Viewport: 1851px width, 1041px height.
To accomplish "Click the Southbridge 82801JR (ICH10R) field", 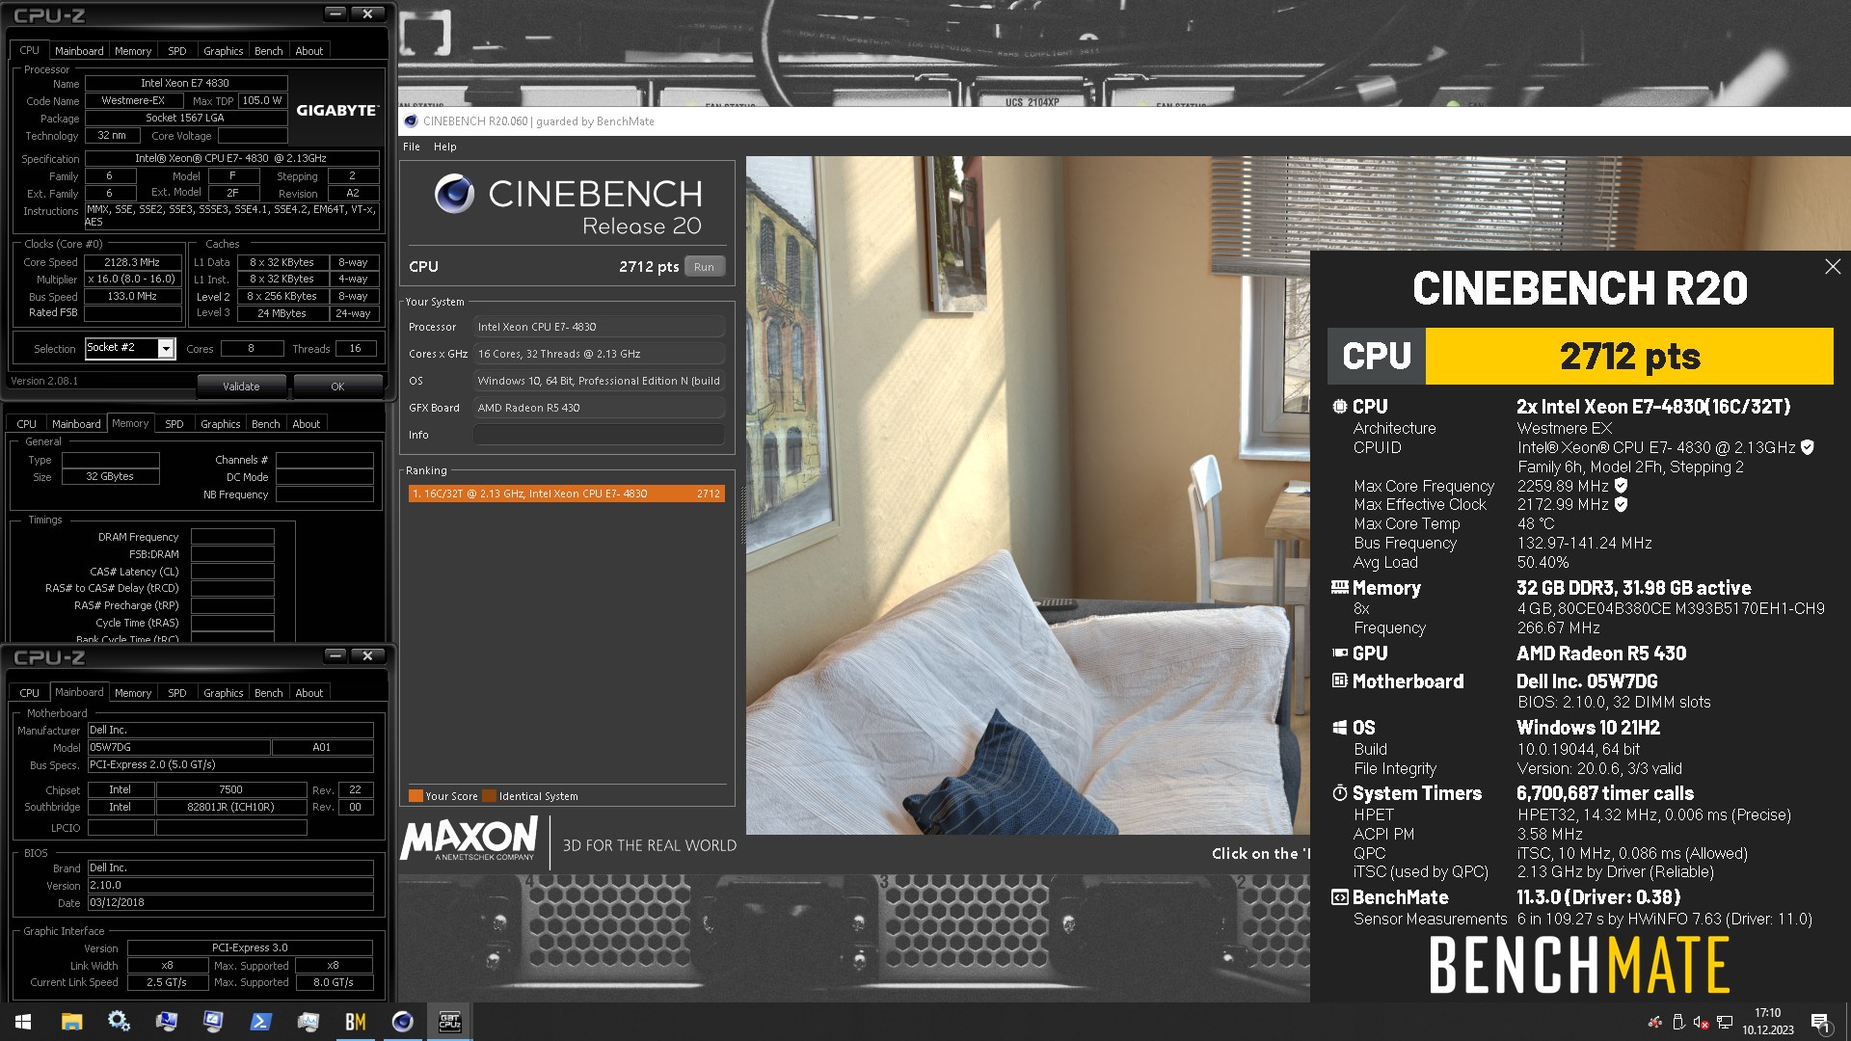I will coord(230,807).
